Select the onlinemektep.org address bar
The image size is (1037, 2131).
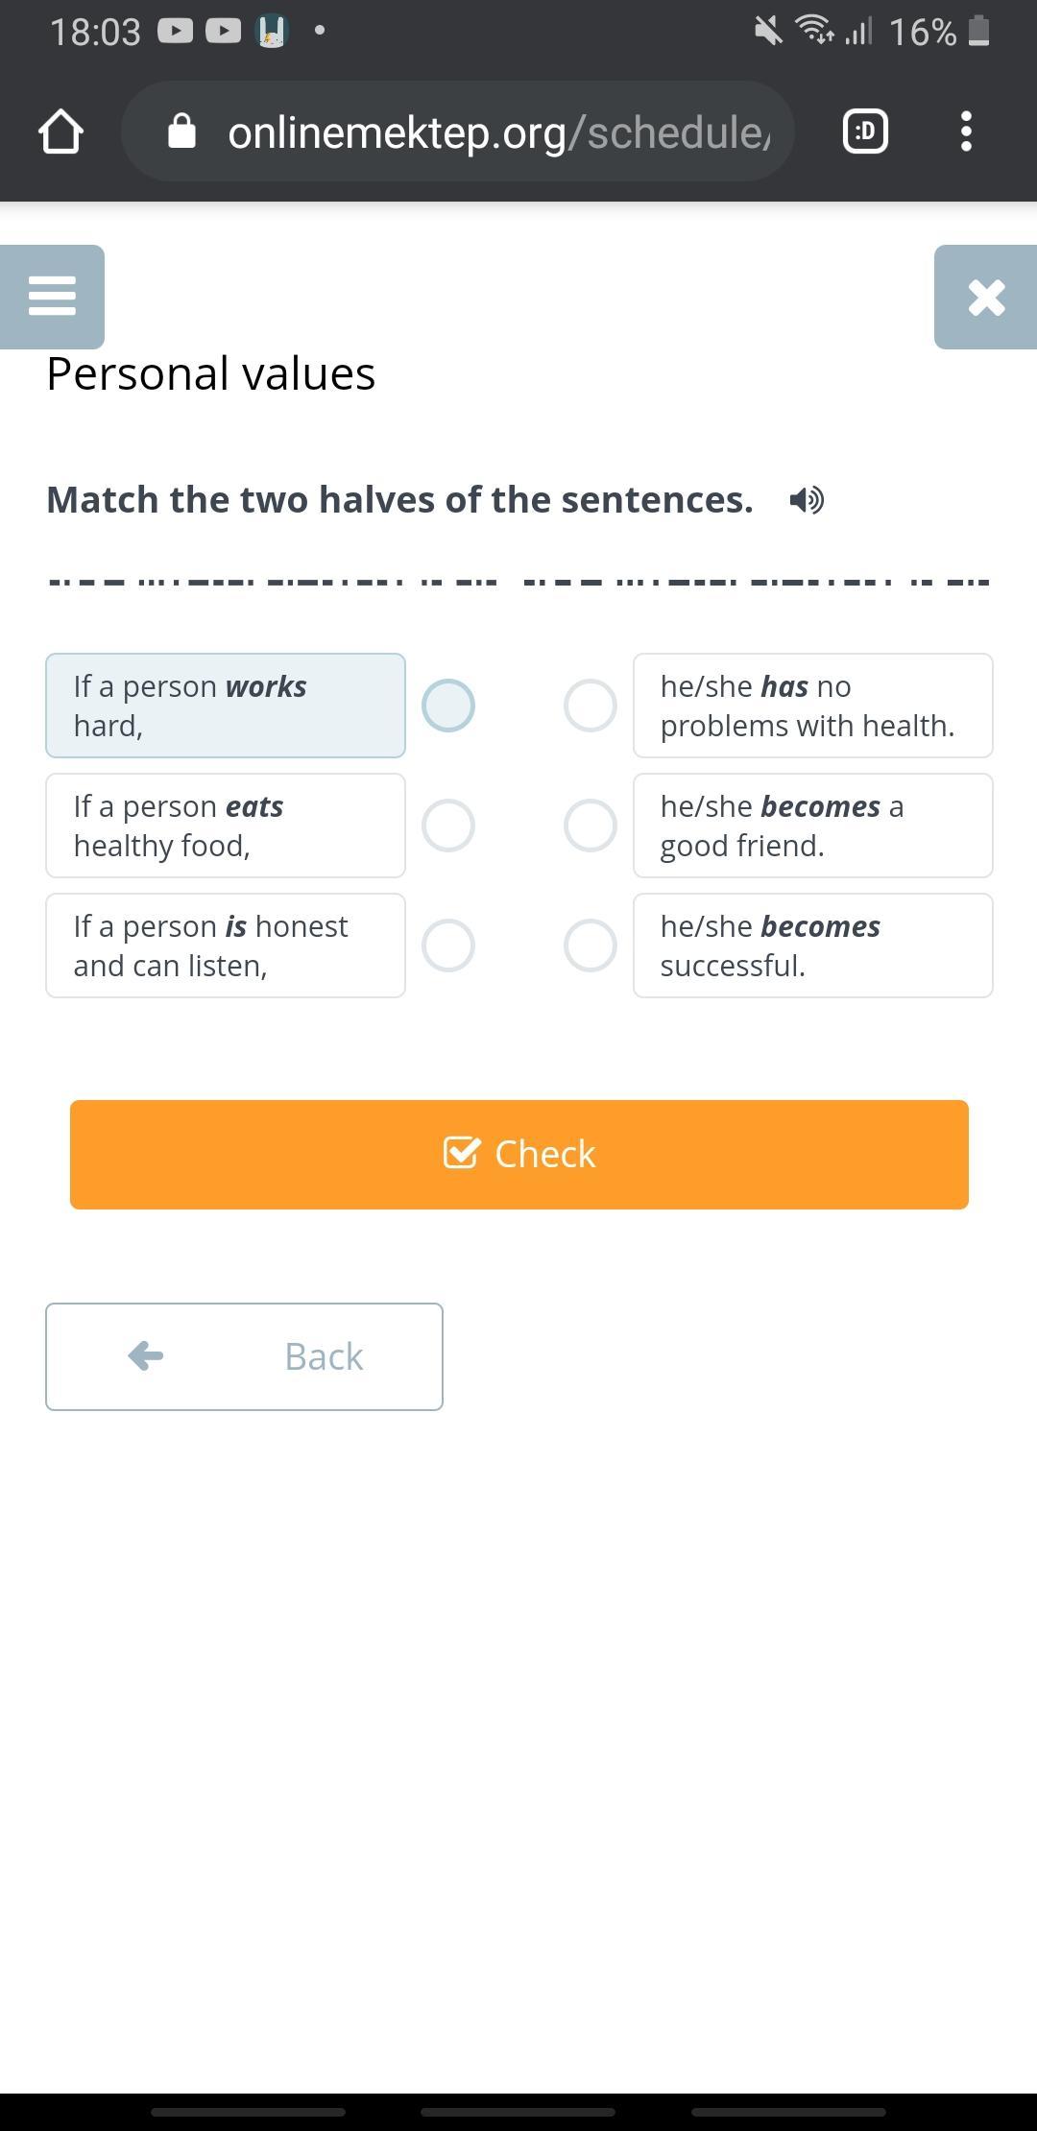pos(497,132)
